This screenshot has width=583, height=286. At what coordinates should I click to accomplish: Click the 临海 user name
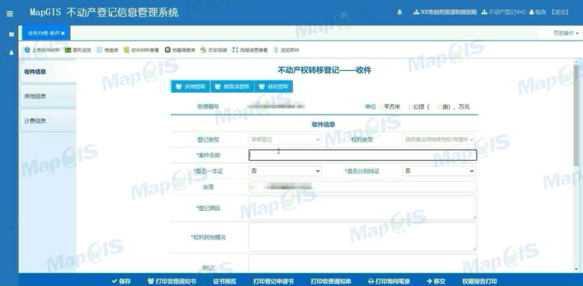point(537,12)
